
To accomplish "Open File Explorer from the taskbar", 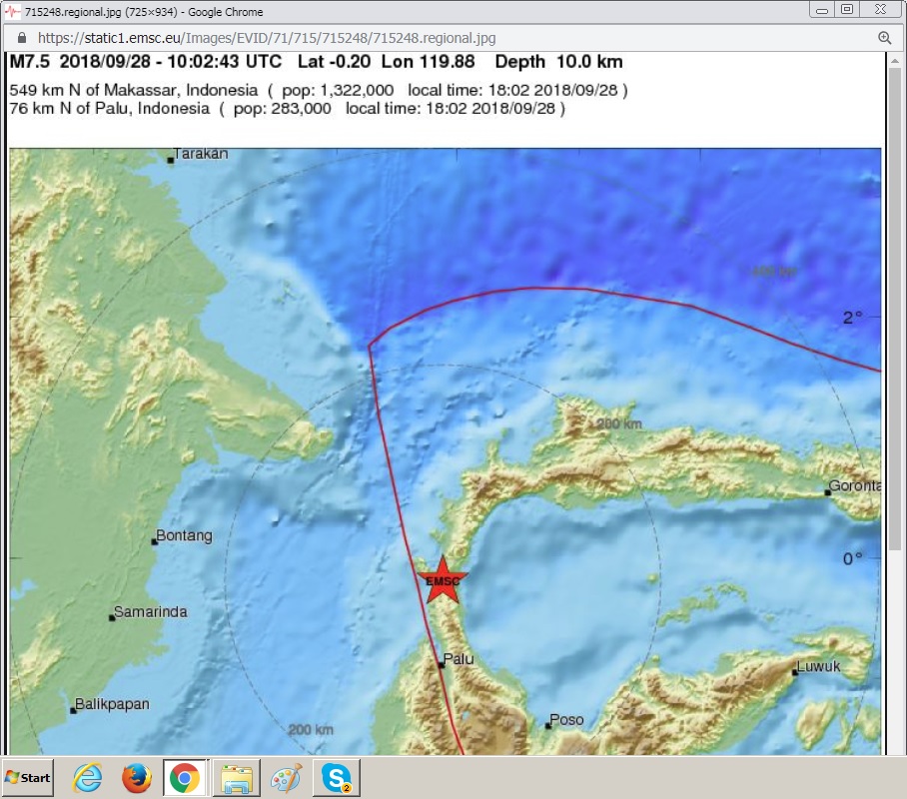I will click(x=238, y=778).
